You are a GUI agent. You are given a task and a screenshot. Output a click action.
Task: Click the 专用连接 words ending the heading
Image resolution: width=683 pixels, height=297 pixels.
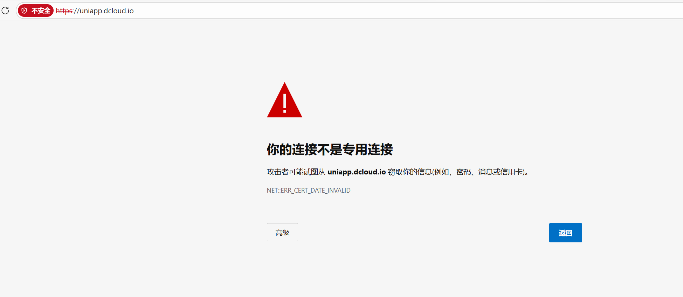coord(368,150)
